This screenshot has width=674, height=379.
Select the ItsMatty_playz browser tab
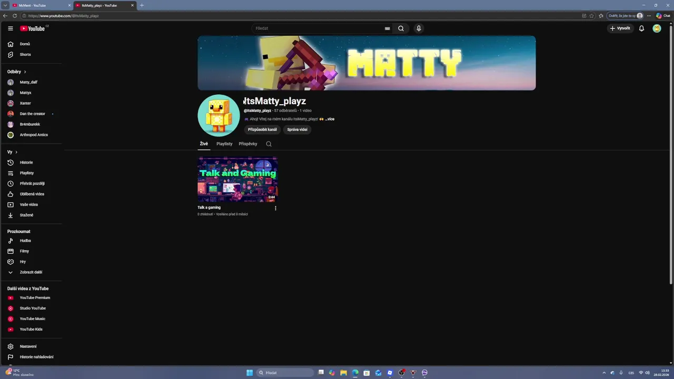click(x=104, y=5)
